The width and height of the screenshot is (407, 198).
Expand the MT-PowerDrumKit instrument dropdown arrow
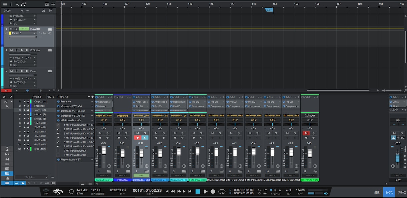tap(92, 120)
